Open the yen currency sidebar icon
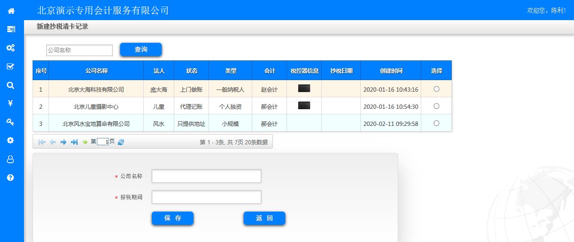Screen dimensions: 574x242 tap(11, 103)
